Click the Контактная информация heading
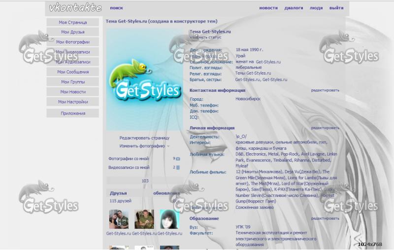Screen dimensions: 394x250 click(217, 90)
